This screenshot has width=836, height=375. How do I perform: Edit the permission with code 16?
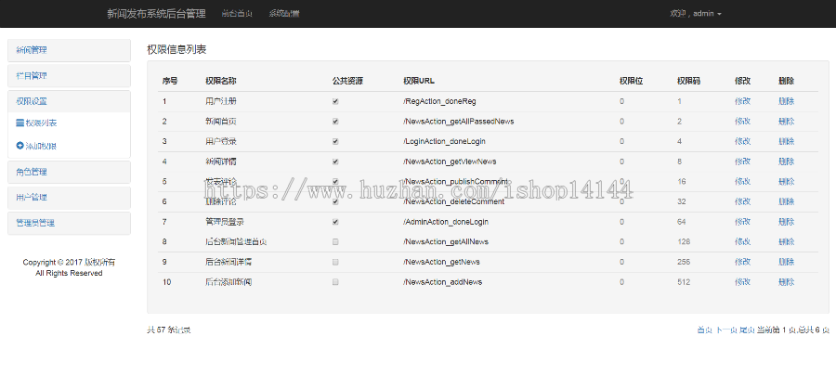[x=743, y=182]
